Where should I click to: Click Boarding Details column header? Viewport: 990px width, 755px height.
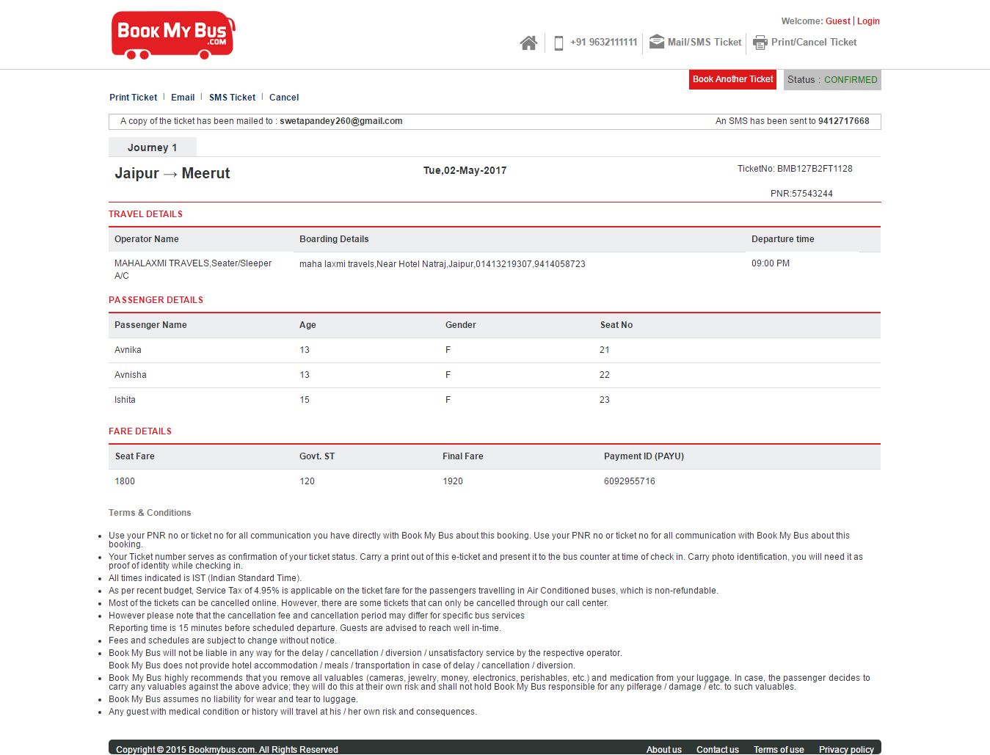click(x=334, y=239)
